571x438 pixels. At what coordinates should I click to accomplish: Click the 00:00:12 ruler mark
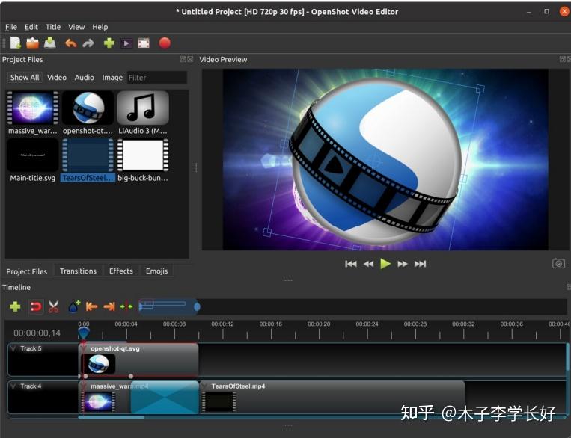point(222,324)
